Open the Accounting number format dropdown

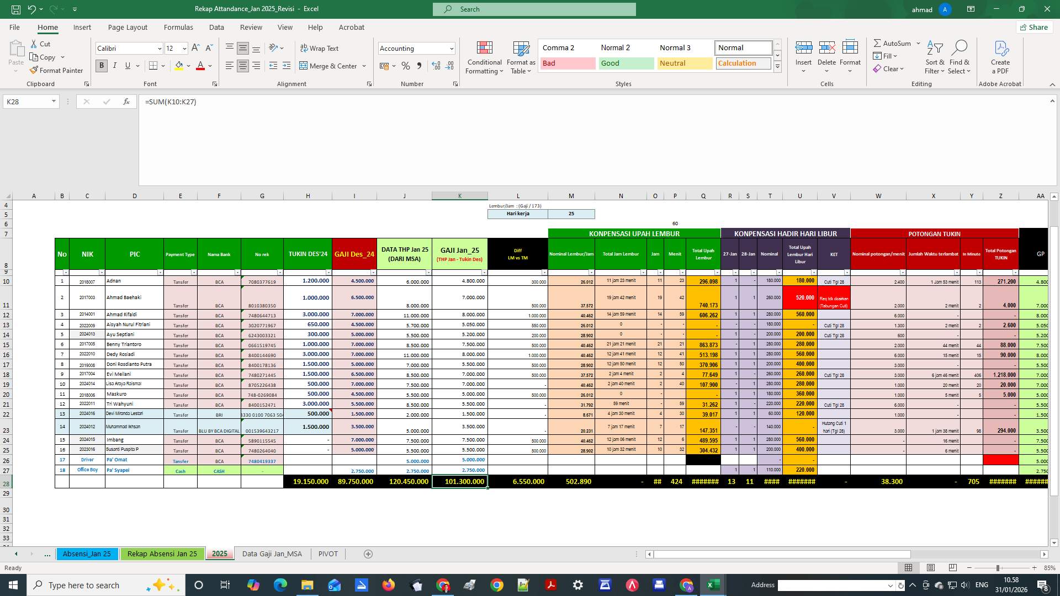(x=450, y=49)
